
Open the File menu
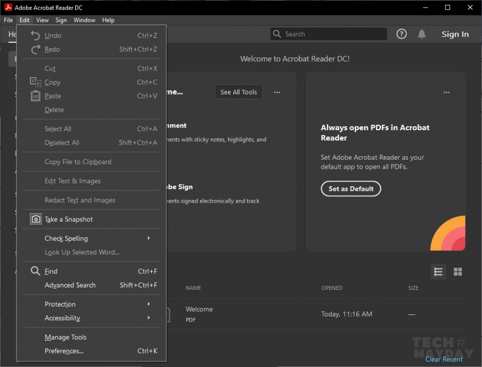pos(8,20)
